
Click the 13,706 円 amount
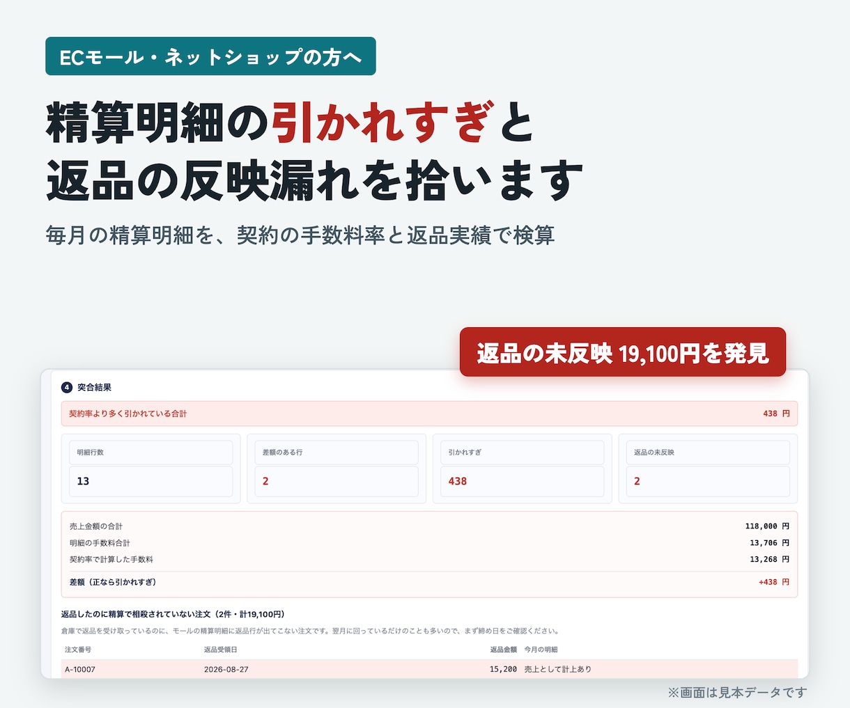[x=770, y=543]
